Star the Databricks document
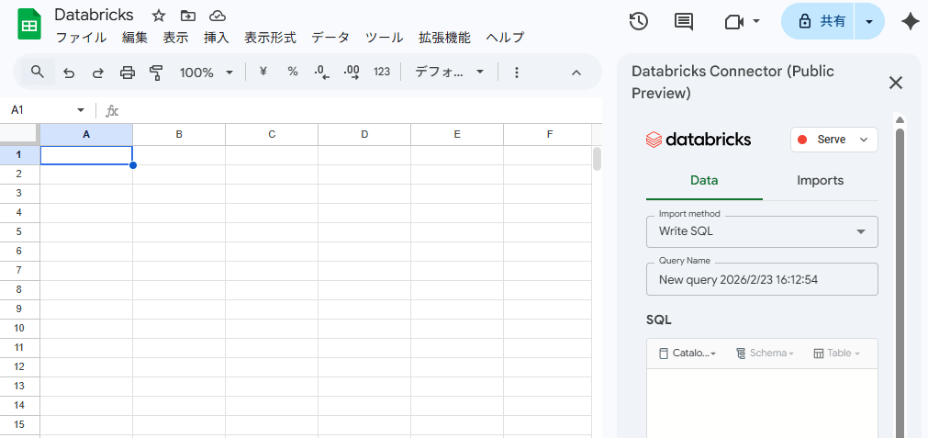 coord(159,16)
